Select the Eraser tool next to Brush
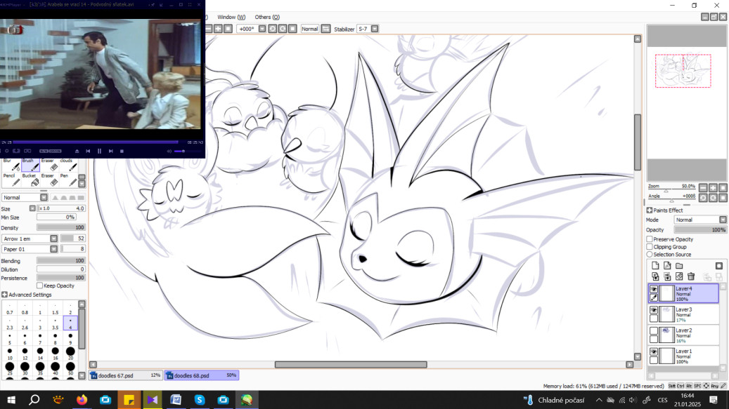This screenshot has width=729, height=409. point(49,164)
